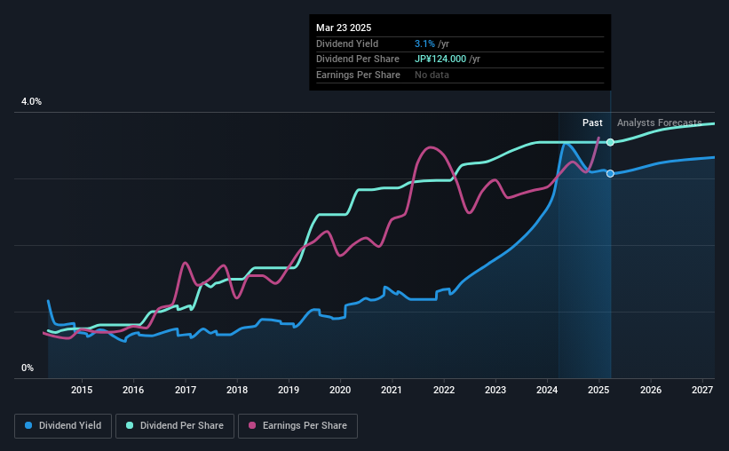This screenshot has width=729, height=451.
Task: Click the teal Dividend Per Share legend dot
Action: point(130,425)
